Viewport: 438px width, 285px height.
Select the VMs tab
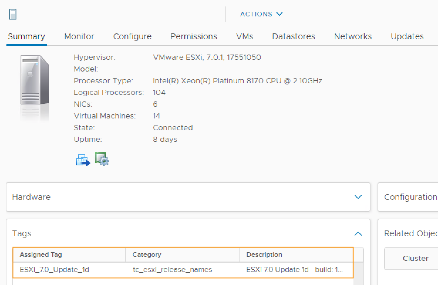pyautogui.click(x=244, y=36)
